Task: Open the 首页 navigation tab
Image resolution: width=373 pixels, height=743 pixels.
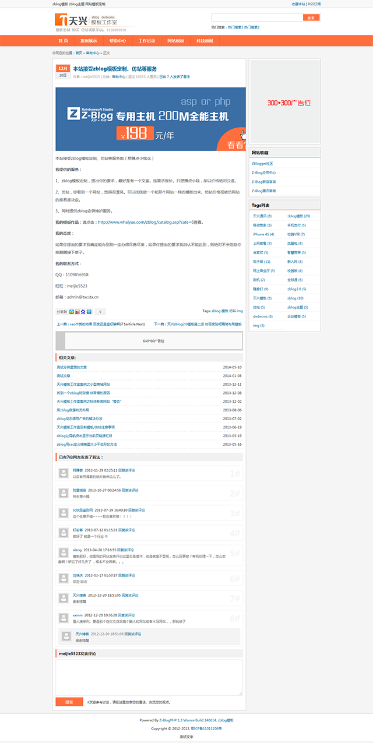Action: (x=63, y=41)
